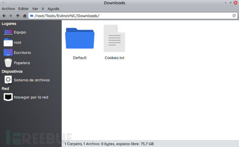
Task: Click the folder icon in path bar
Action: (x=32, y=16)
